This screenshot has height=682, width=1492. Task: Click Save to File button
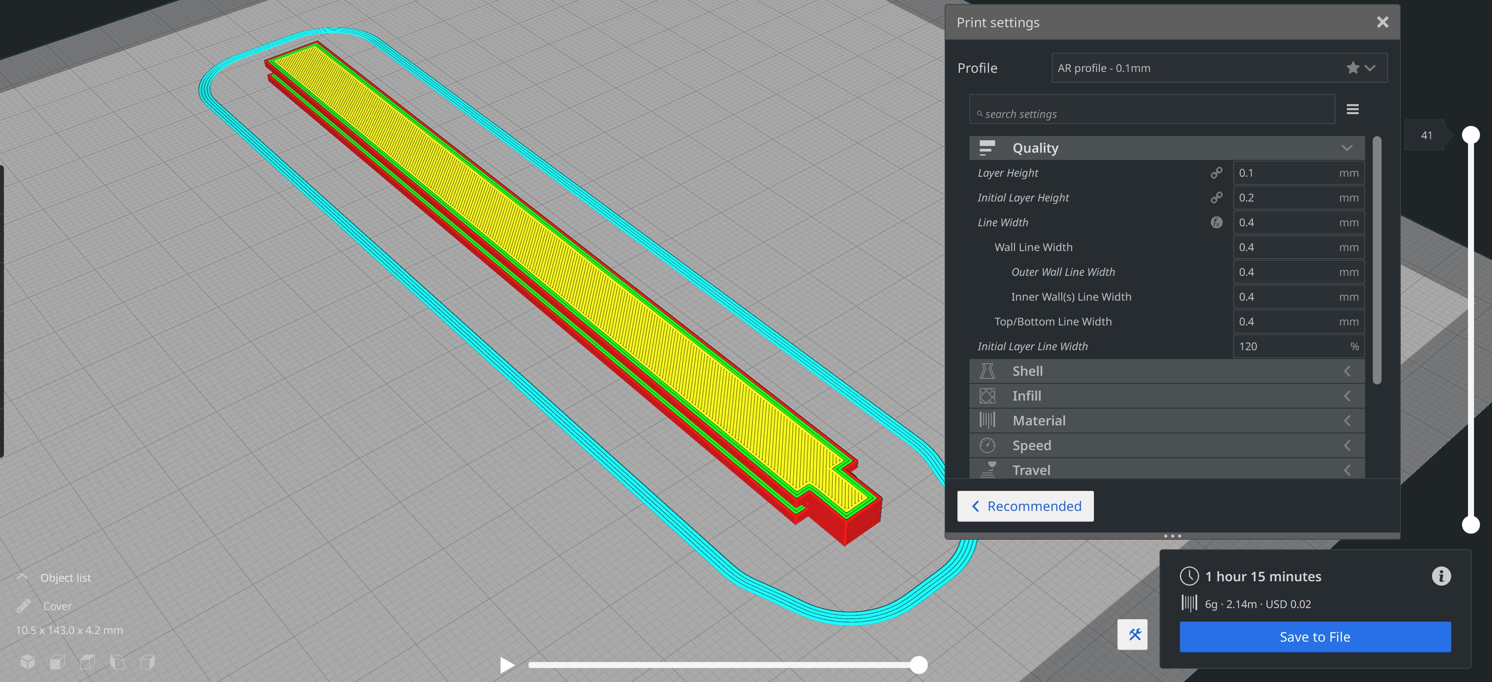(1315, 637)
